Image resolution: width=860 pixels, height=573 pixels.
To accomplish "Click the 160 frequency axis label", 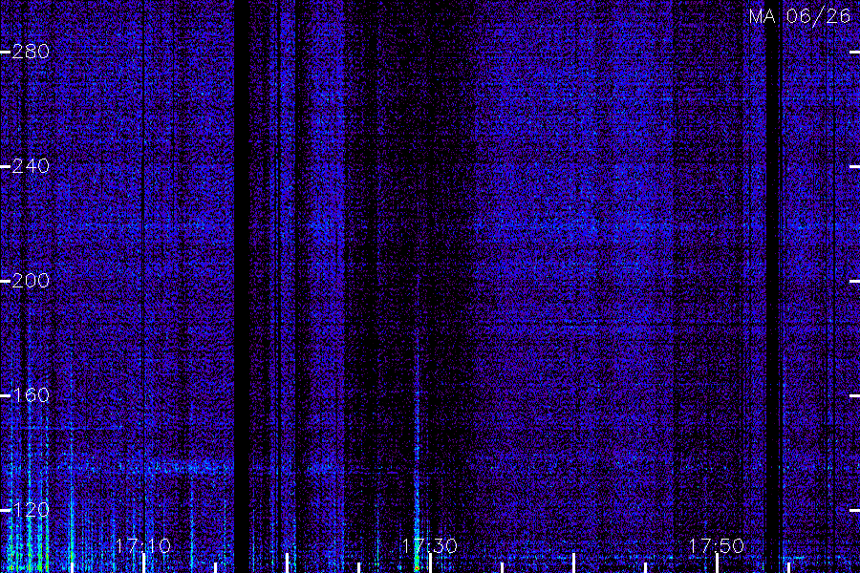I will 31,395.
